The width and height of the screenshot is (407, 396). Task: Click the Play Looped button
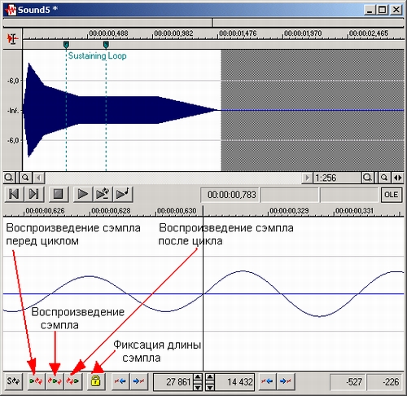[103, 194]
